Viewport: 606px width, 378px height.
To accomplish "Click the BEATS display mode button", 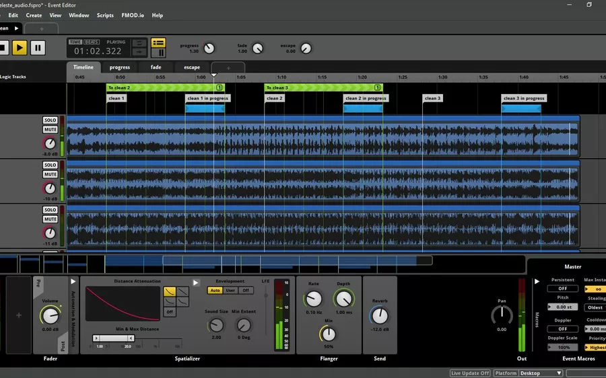I will tap(92, 42).
